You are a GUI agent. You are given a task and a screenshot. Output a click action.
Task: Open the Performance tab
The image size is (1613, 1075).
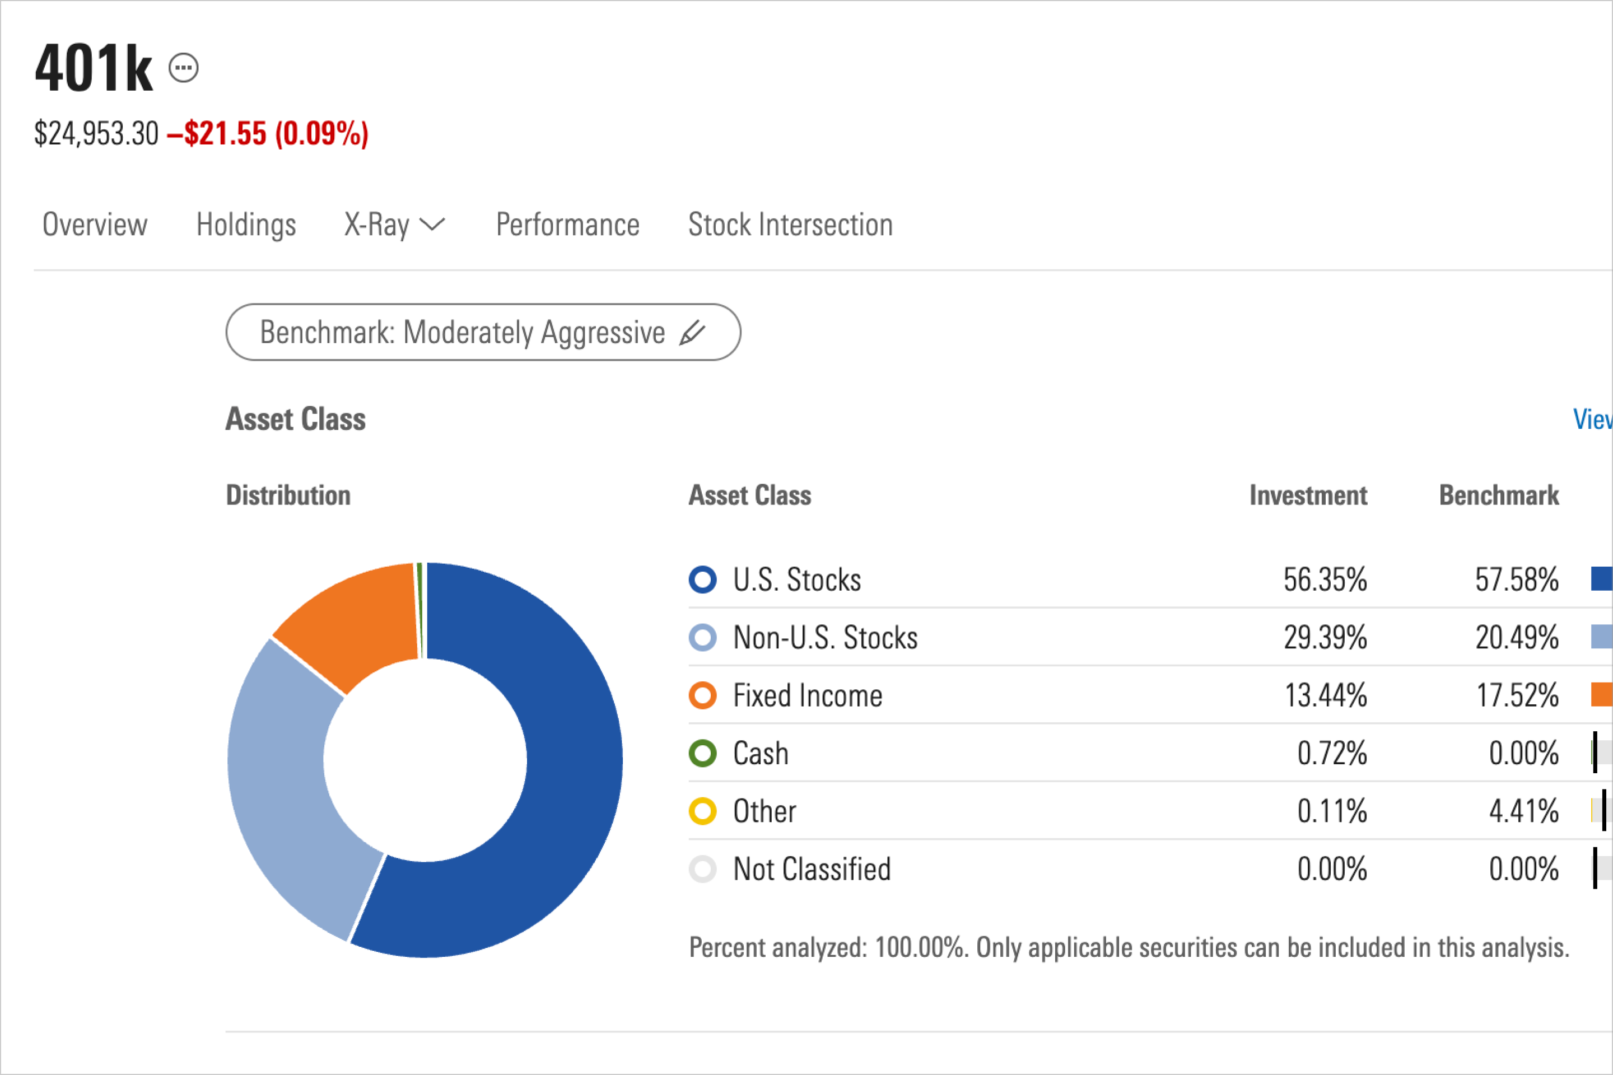(x=567, y=224)
